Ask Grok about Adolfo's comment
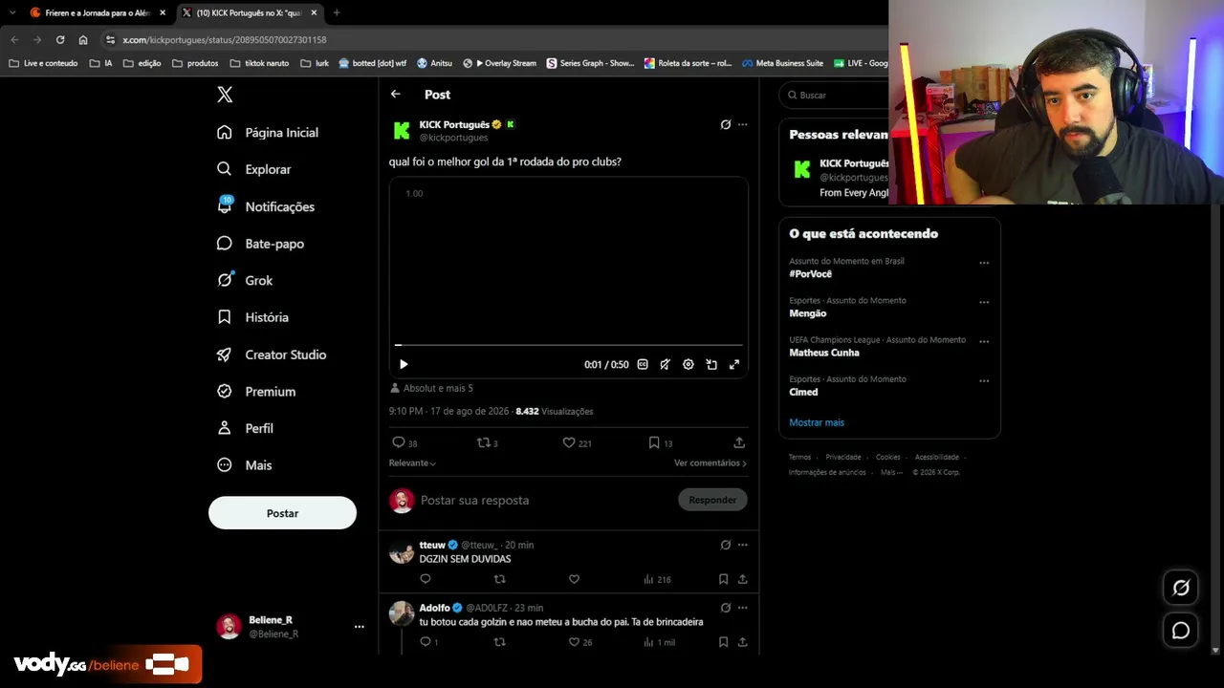The image size is (1224, 688). (726, 608)
